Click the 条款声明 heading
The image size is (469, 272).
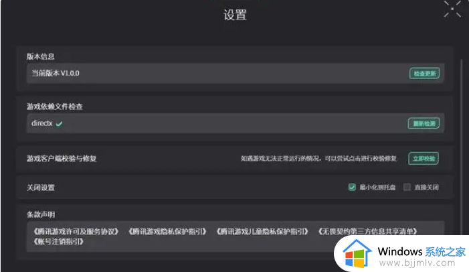pyautogui.click(x=41, y=214)
